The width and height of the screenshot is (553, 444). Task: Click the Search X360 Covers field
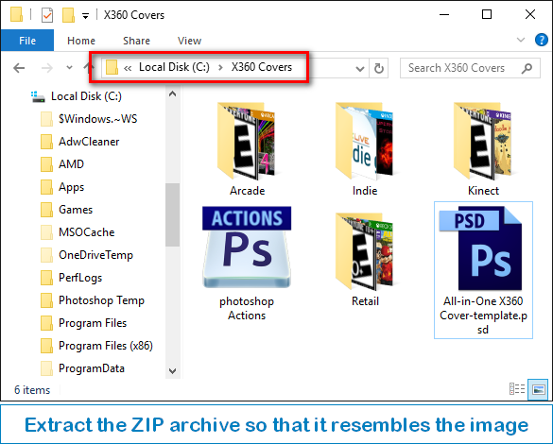tap(463, 68)
